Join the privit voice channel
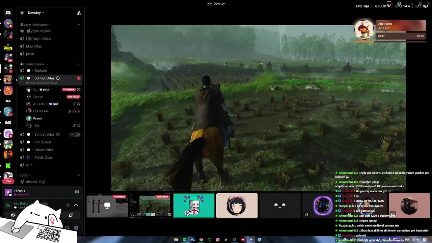The height and width of the screenshot is (243, 432). pyautogui.click(x=50, y=54)
